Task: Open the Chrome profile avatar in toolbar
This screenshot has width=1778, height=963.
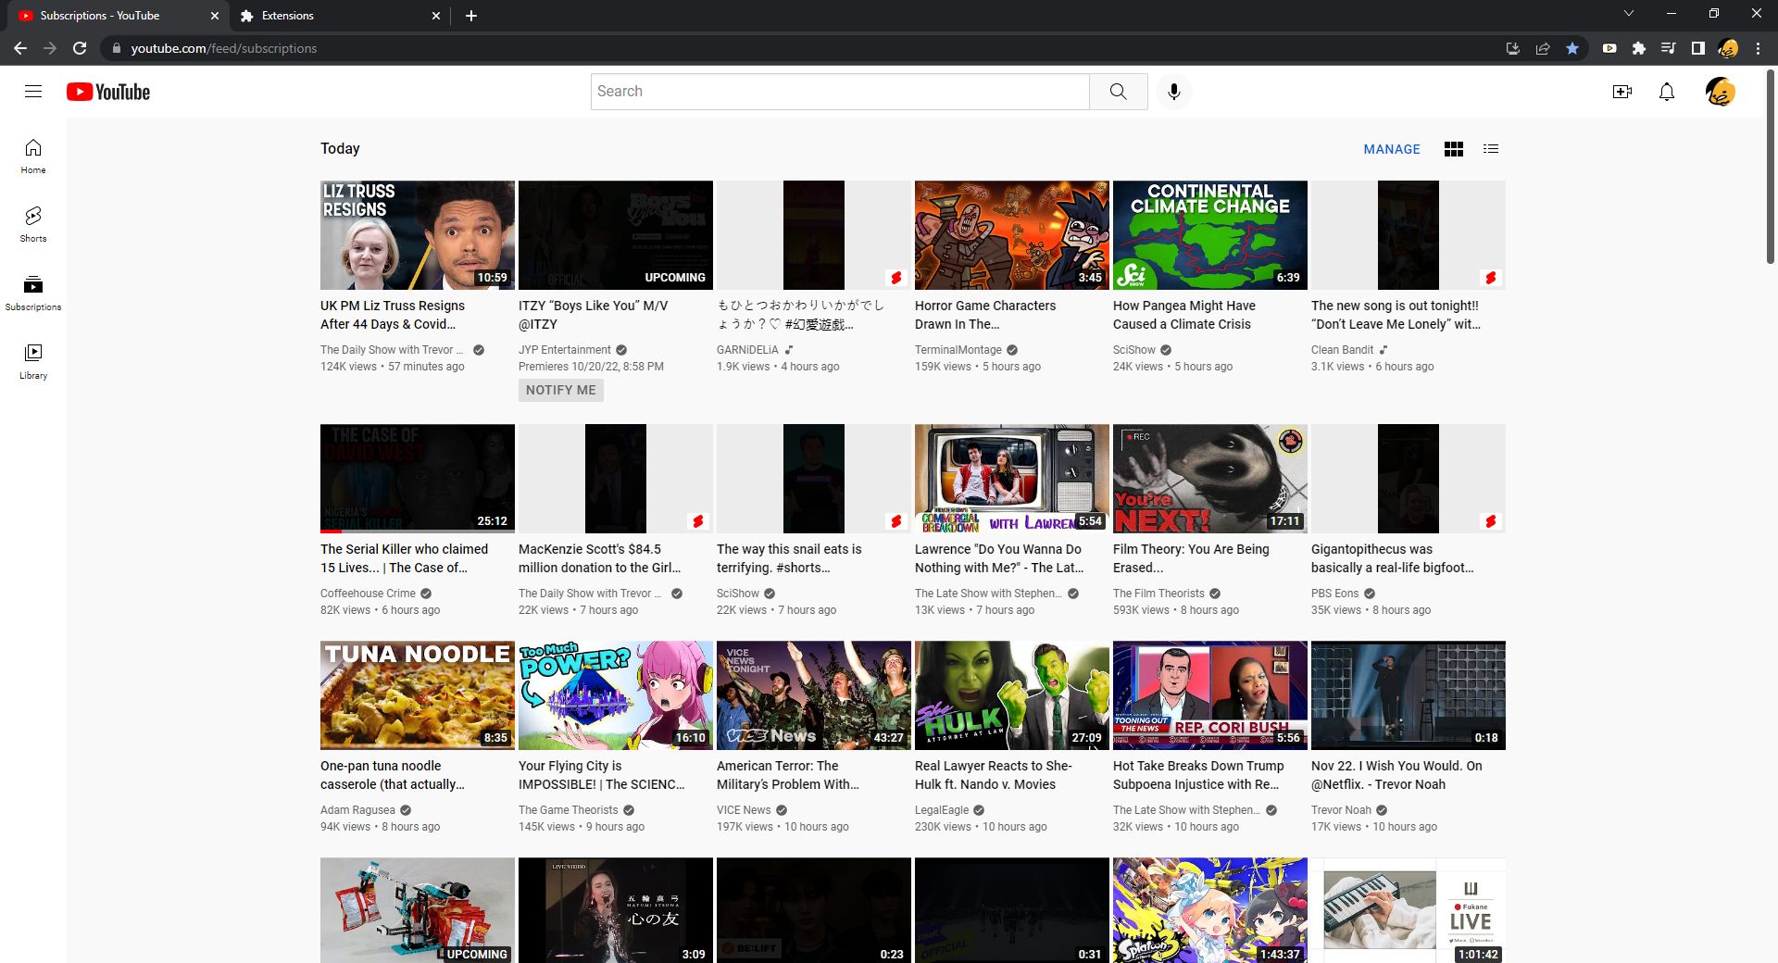Action: (x=1728, y=48)
